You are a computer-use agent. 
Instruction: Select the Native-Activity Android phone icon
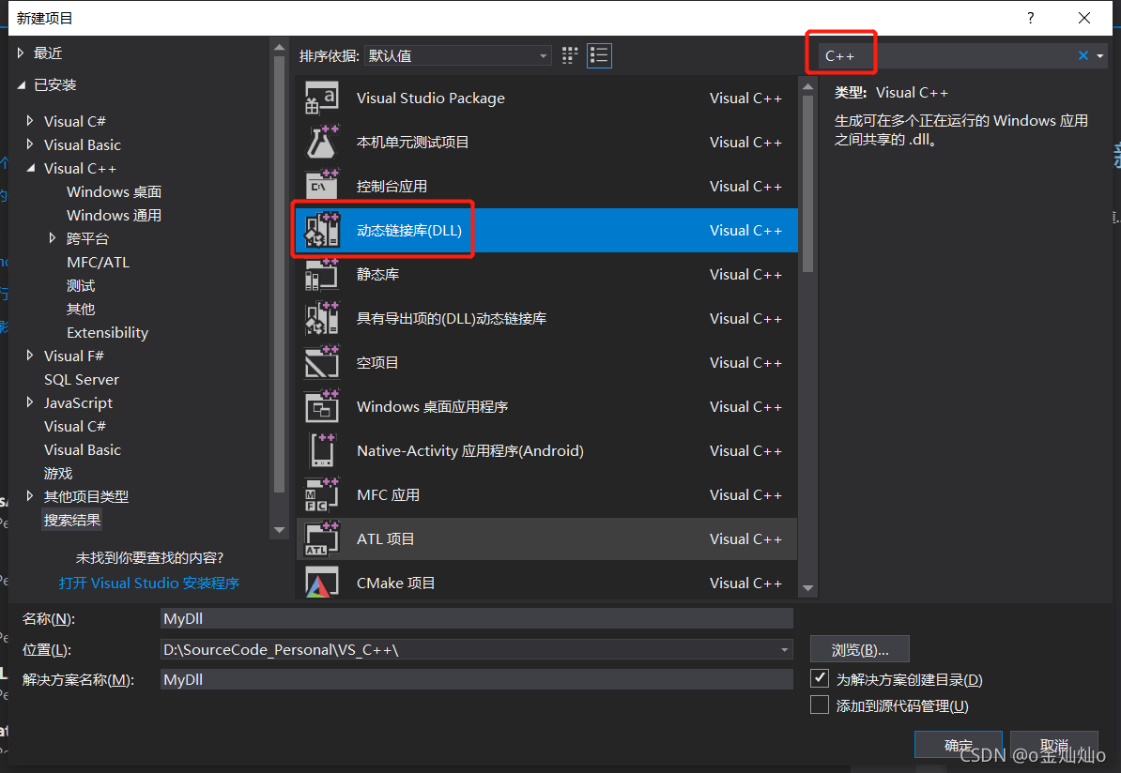pyautogui.click(x=322, y=451)
